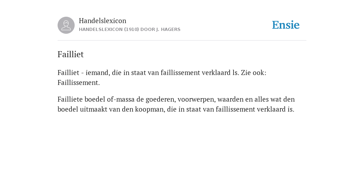This screenshot has height=182, width=364.
Task: Click 'DOOR' in the grey subtitle
Action: click(x=148, y=30)
